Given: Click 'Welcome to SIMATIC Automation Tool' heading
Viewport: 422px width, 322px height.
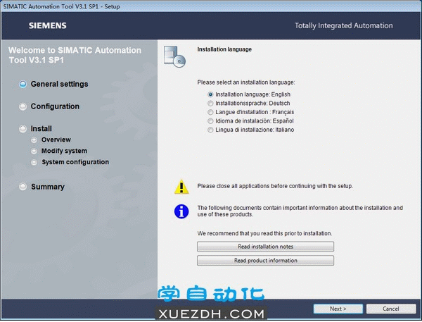Looking at the screenshot, I should click(x=75, y=55).
